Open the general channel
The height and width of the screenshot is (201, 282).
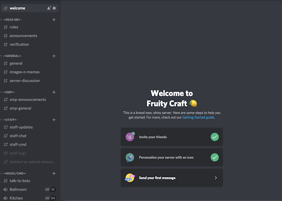30,63
